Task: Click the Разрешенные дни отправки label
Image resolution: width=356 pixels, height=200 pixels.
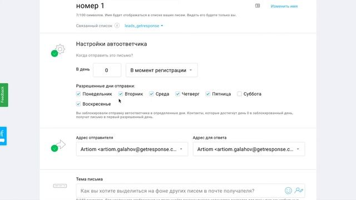Action: click(105, 86)
